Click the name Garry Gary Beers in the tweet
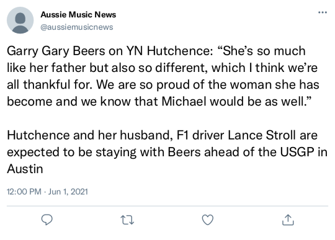This screenshot has height=240, width=335. pyautogui.click(x=56, y=51)
